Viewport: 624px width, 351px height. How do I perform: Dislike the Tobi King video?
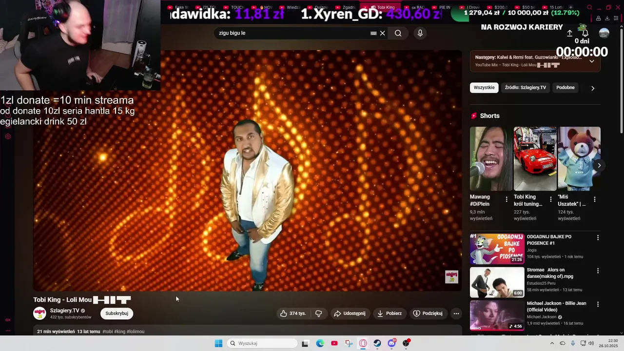point(319,313)
